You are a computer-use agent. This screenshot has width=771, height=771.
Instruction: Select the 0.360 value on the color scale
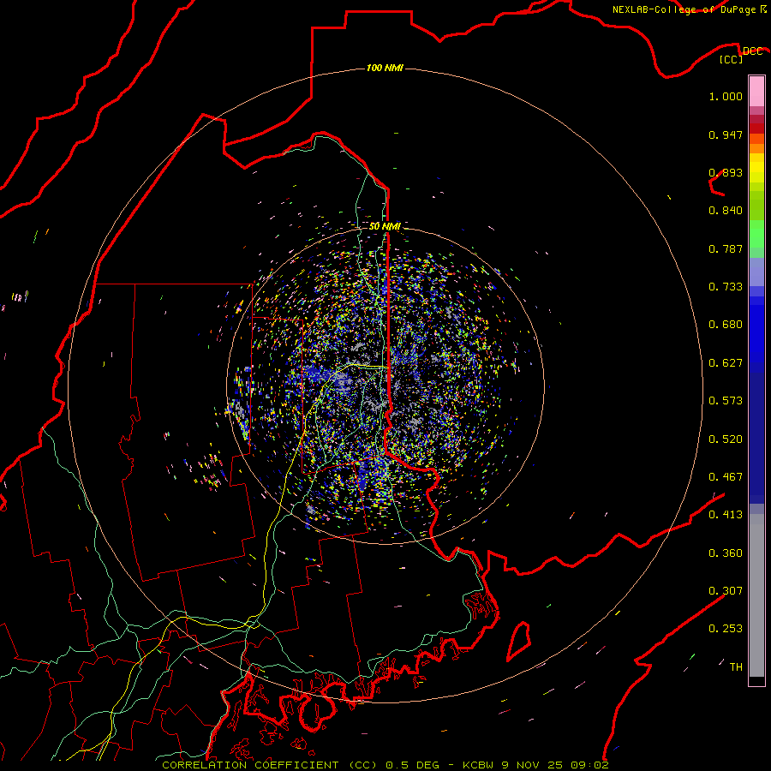726,553
